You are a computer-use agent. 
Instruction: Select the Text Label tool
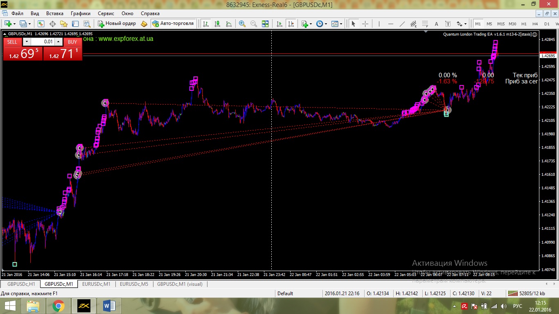click(448, 24)
